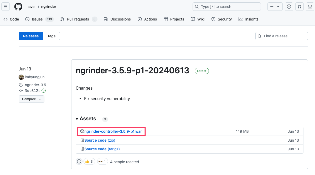Click the plus create-new icon

click(272, 7)
